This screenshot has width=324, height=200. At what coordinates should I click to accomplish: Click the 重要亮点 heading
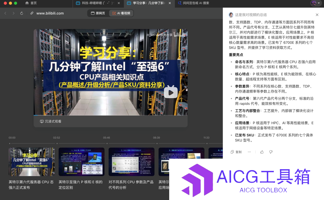click(x=236, y=55)
